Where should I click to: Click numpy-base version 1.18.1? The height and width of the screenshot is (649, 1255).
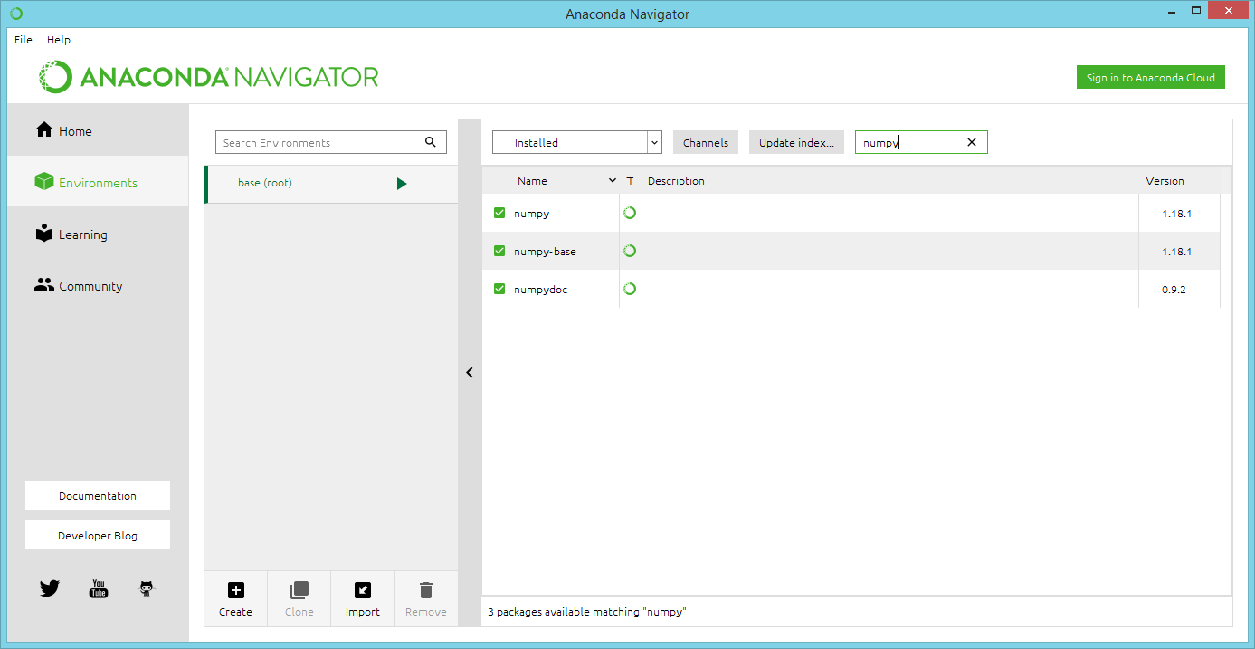(x=1176, y=252)
